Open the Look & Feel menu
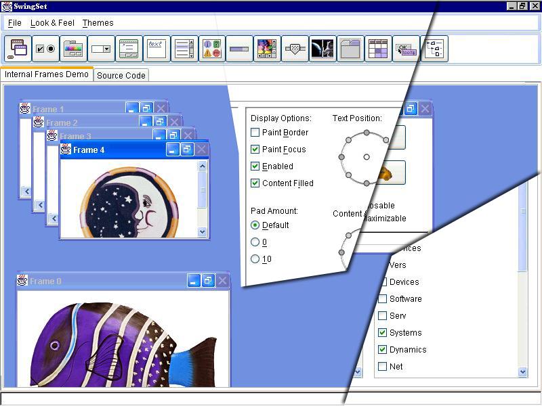This screenshot has width=542, height=406. point(52,23)
